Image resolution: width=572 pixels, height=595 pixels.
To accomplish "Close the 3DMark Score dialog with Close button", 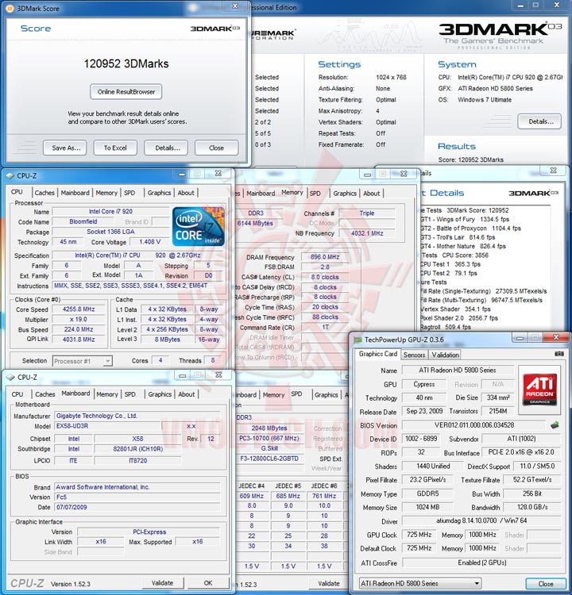I will pos(216,148).
